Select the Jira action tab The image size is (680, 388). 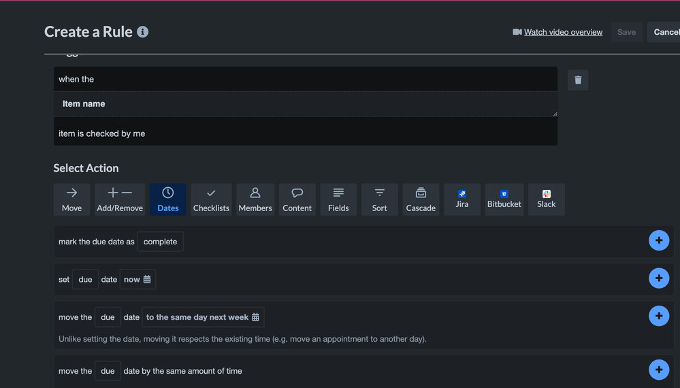(x=462, y=199)
